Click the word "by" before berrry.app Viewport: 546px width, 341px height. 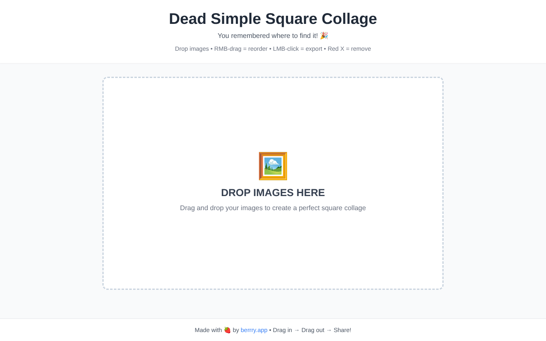[x=236, y=330]
